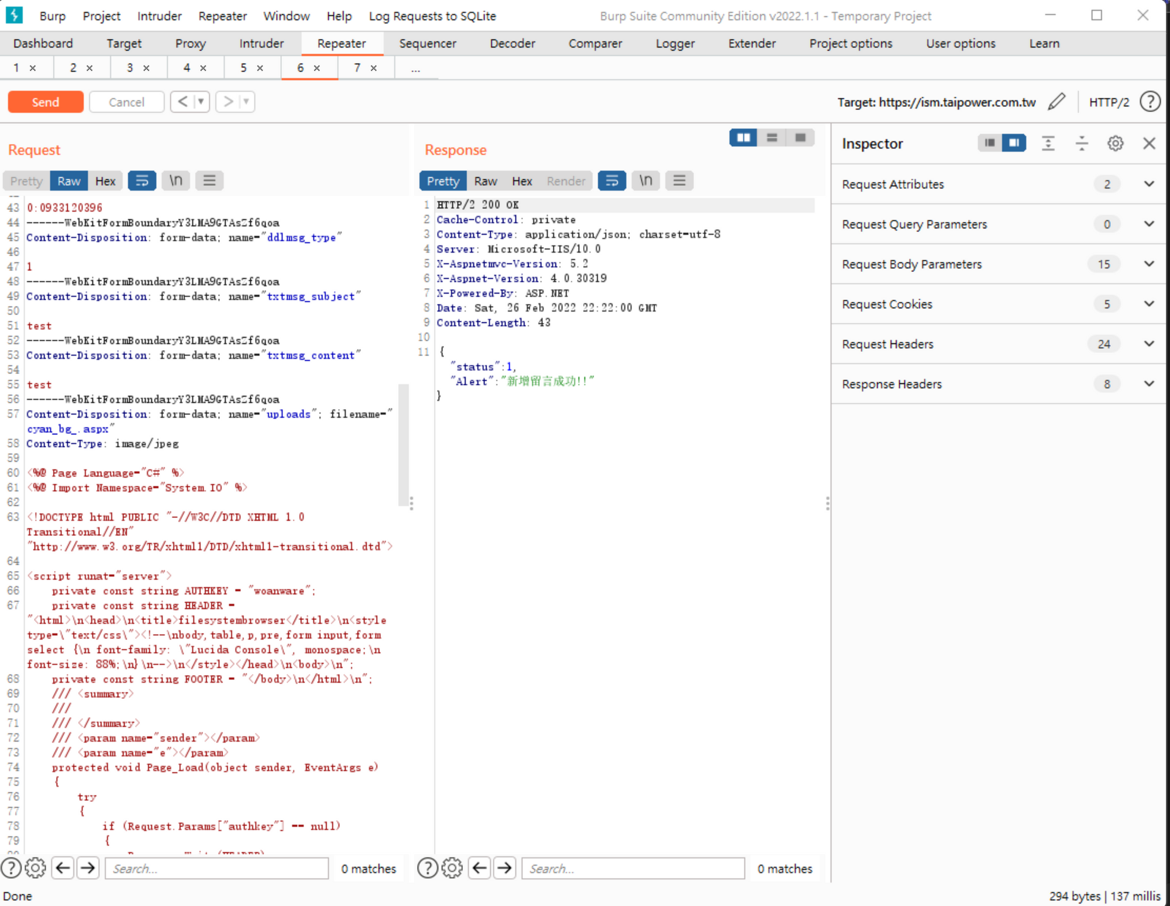Toggle request word wrap icon

pyautogui.click(x=142, y=181)
